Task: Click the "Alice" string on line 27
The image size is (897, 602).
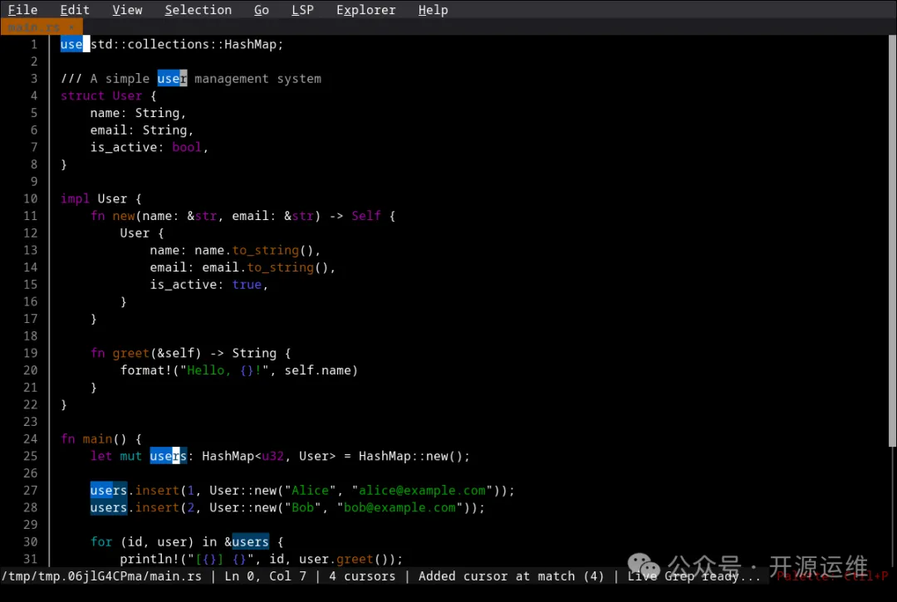Action: [310, 490]
